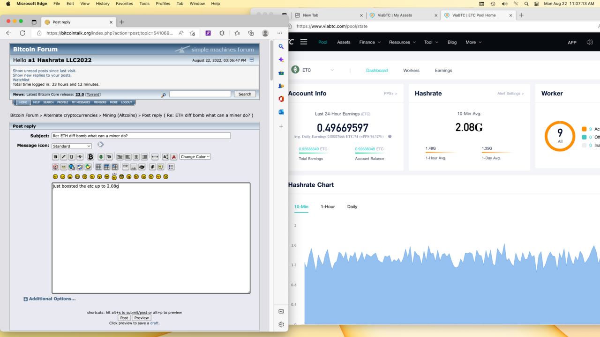Screen dimensions: 600x337
Task: Apply bold formatting in post editor
Action: pyautogui.click(x=56, y=157)
